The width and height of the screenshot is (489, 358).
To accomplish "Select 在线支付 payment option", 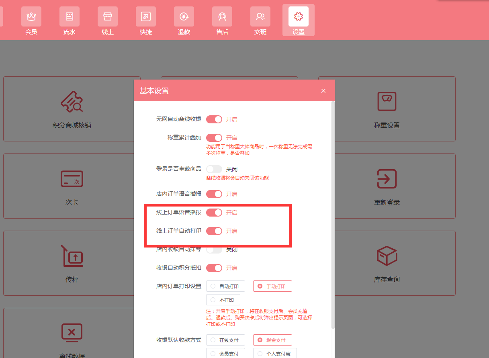I will point(225,340).
